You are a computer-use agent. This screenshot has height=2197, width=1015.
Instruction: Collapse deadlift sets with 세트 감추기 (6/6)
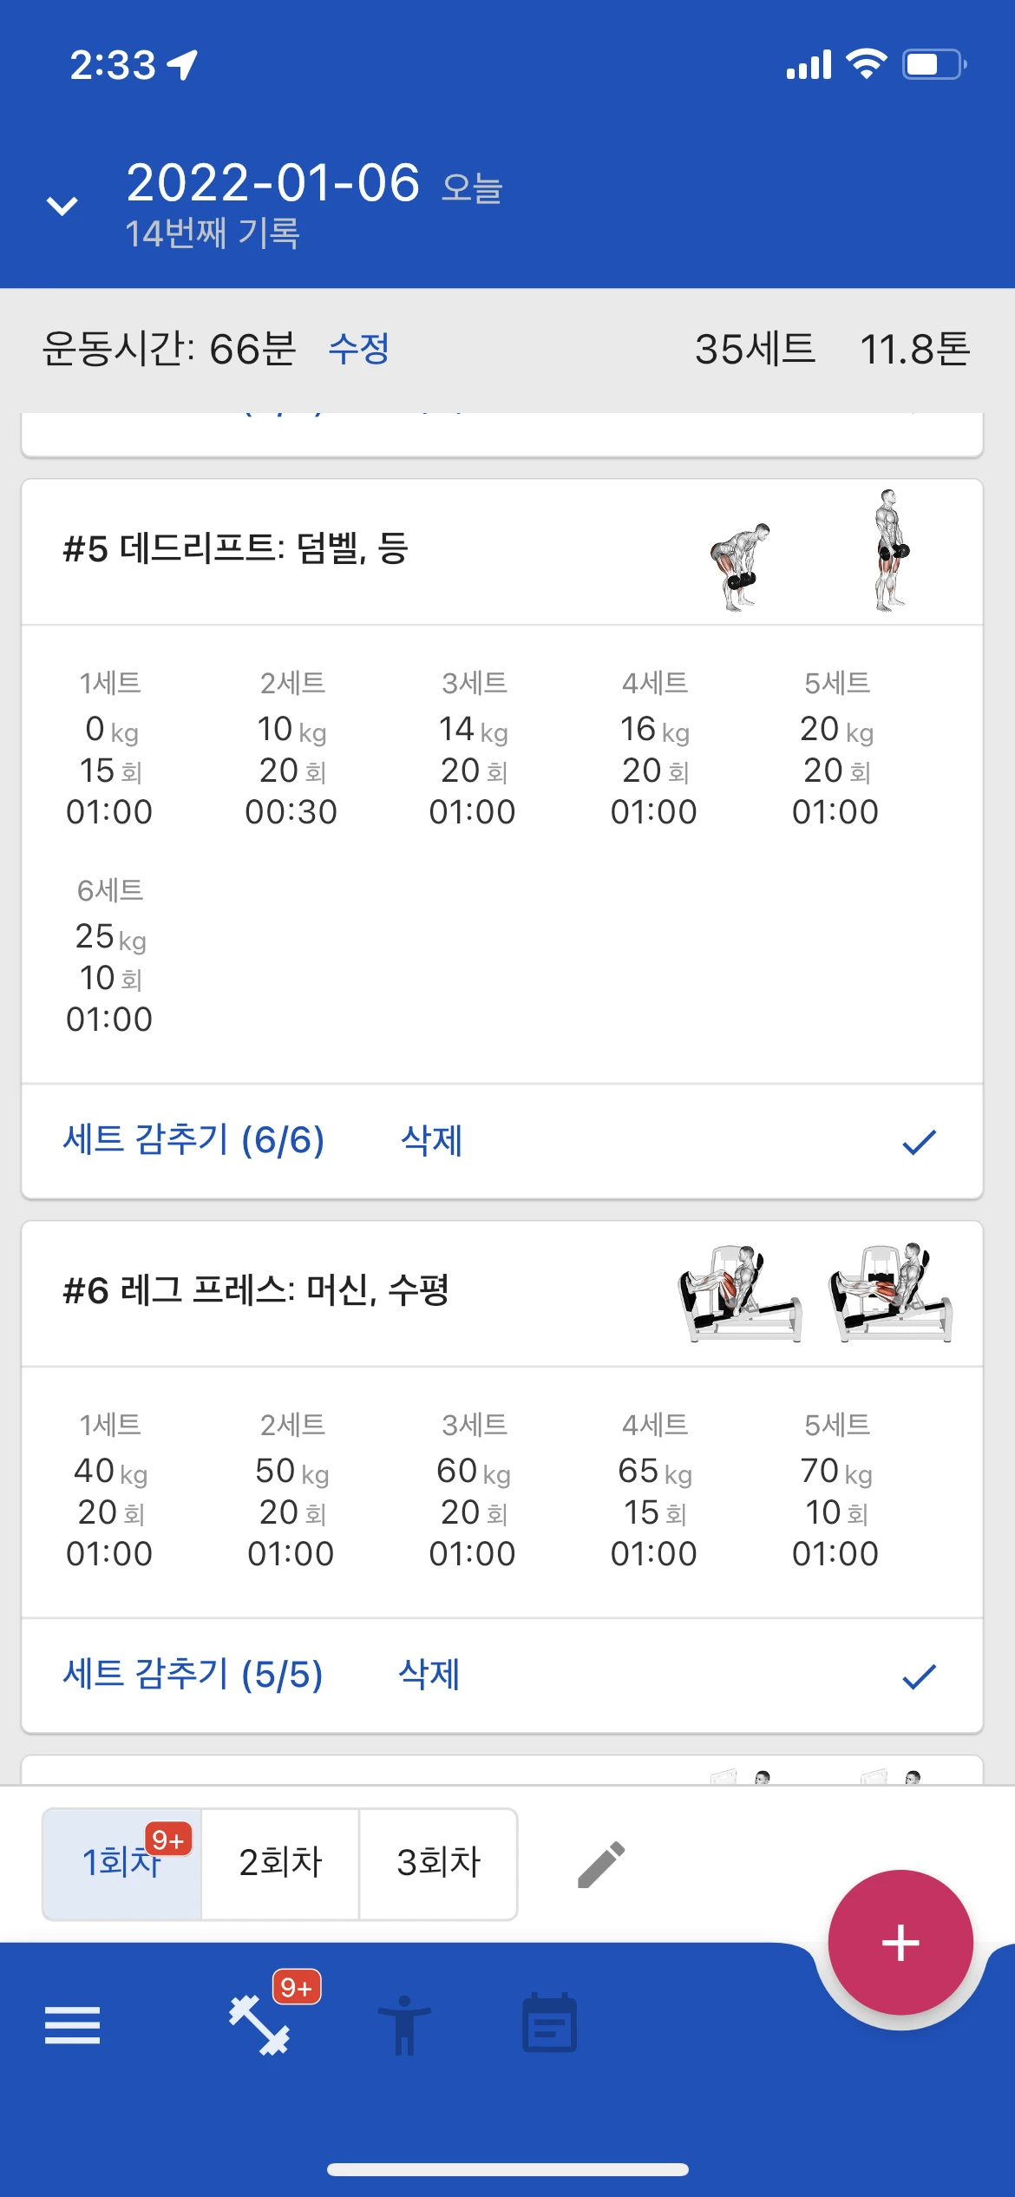pyautogui.click(x=193, y=1140)
